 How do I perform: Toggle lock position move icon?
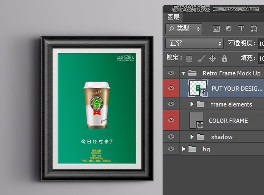(212, 58)
